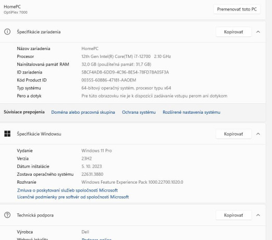
Task: Select device ID 5BCF4AD8-6DD9-4C96-8E54-78FD78A05F3A
Action: [x=125, y=72]
